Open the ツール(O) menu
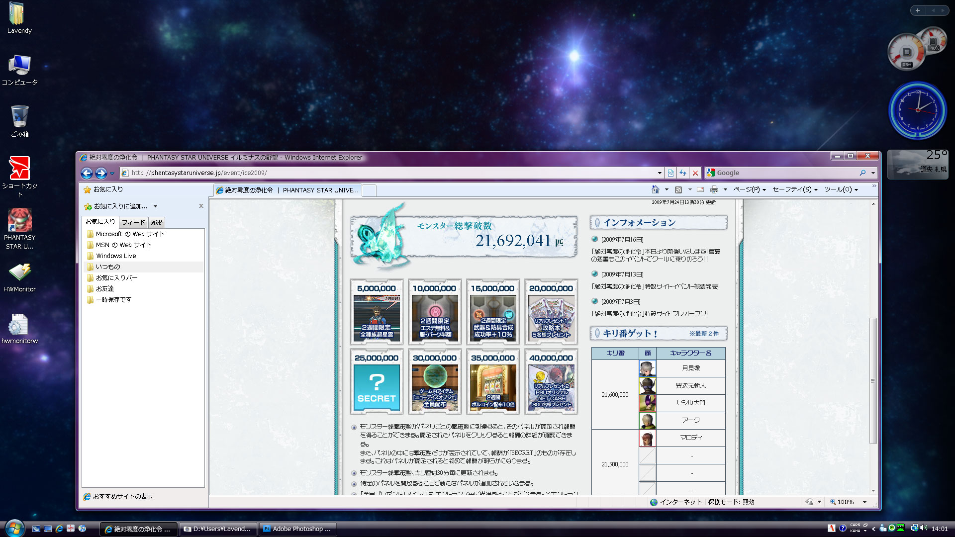This screenshot has height=537, width=955. tap(841, 189)
